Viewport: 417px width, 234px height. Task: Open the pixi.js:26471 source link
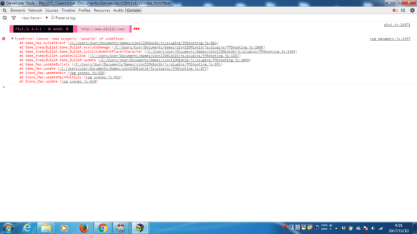pos(397,25)
